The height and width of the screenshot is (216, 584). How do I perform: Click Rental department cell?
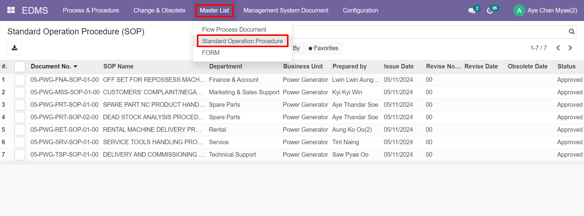coord(217,130)
